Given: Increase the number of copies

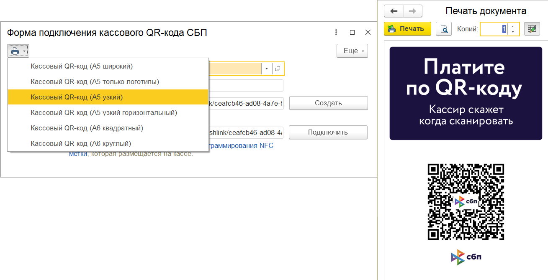Looking at the screenshot, I should click(513, 26).
